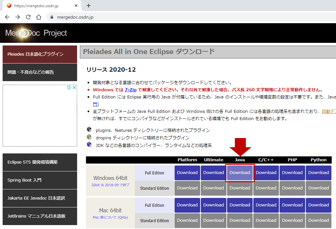Download Windows Standard Edition Platform package
This screenshot has width=336, height=229.
coord(187,188)
